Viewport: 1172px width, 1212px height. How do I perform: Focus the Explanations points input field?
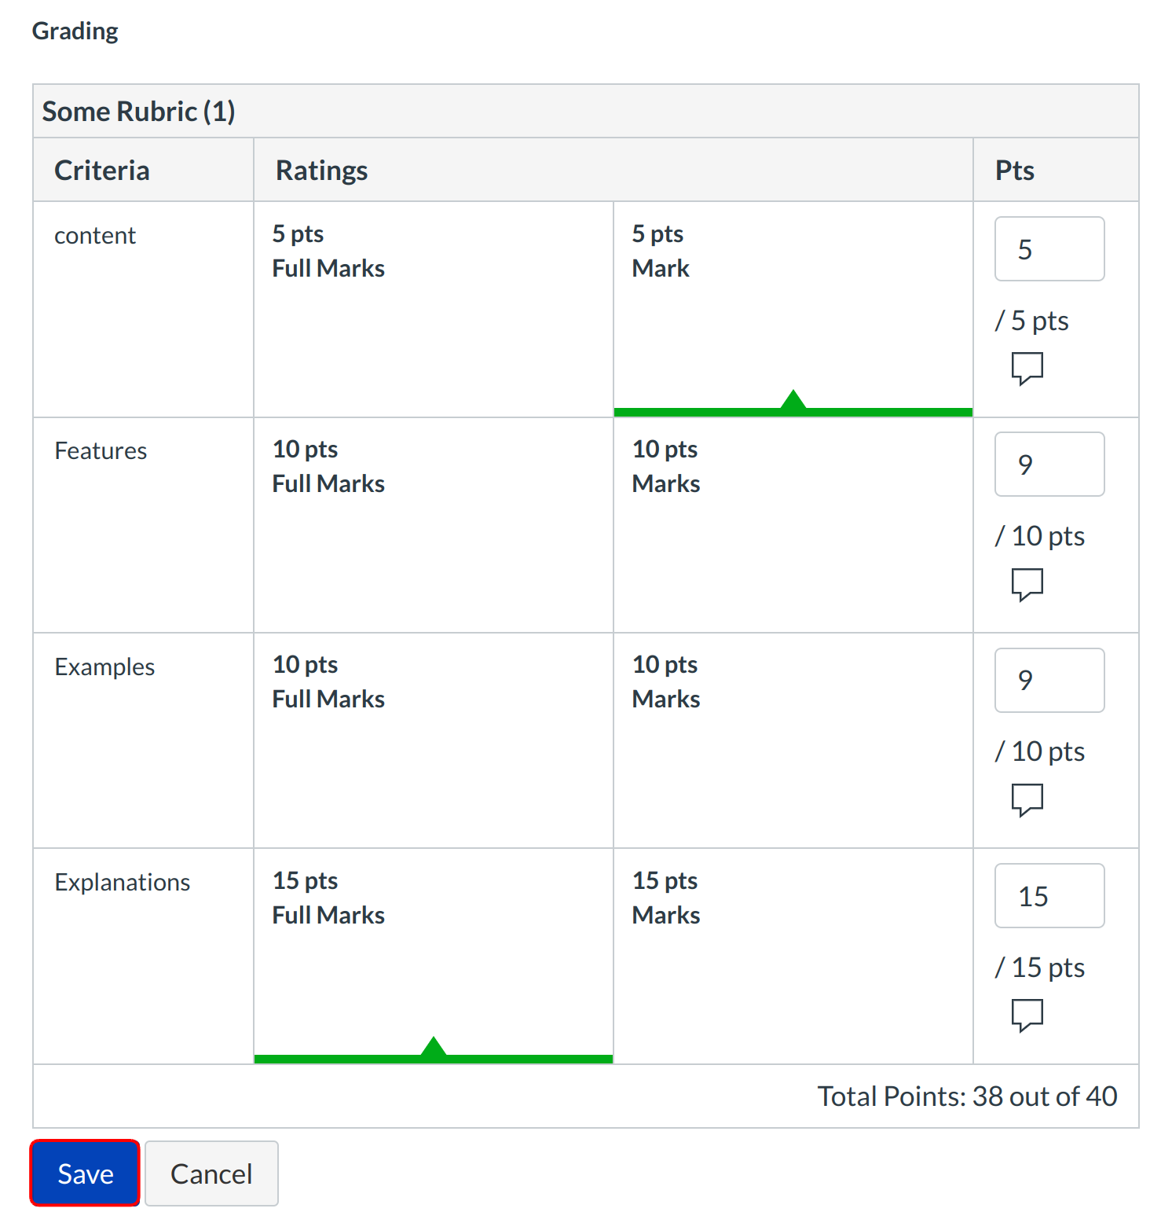coord(1049,896)
